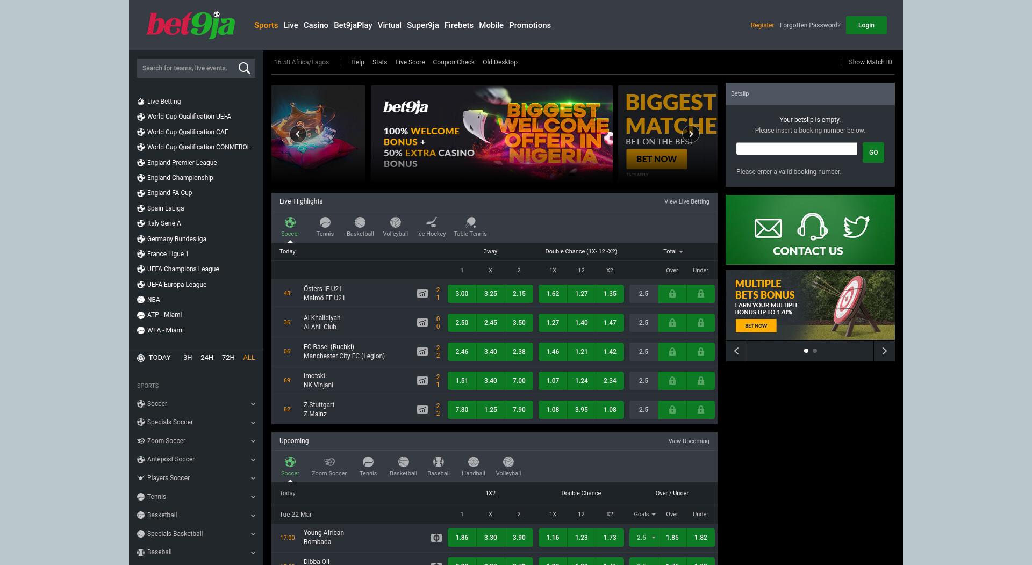Open the Virtual menu
1032x565 pixels.
[x=390, y=25]
